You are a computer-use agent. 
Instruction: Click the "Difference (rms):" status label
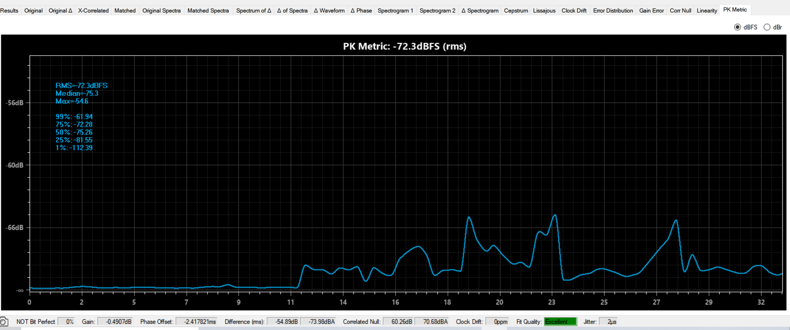(x=245, y=322)
